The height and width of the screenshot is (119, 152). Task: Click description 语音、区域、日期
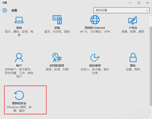[x=57, y=69]
